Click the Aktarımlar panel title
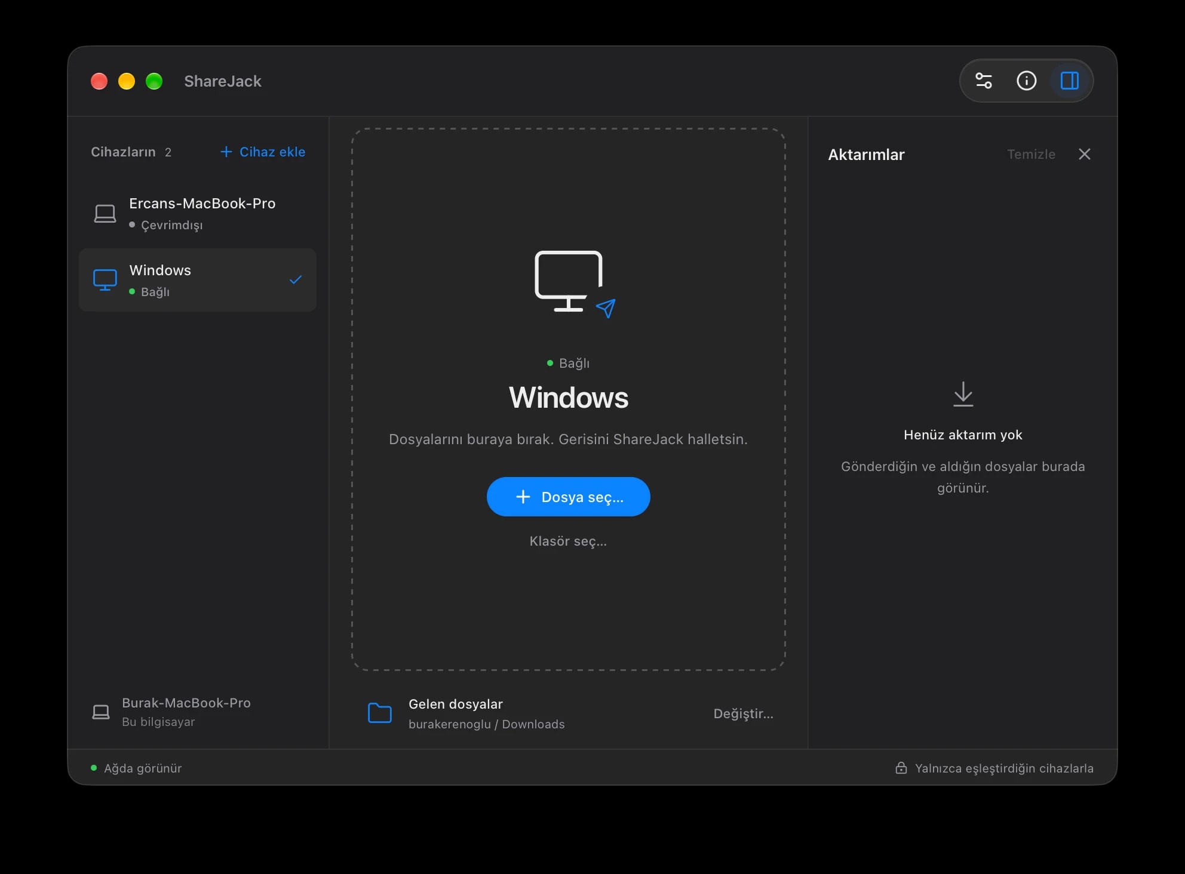 (866, 155)
